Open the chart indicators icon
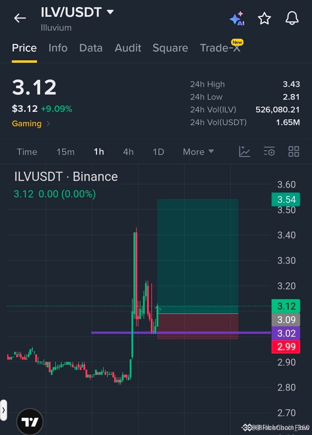Image resolution: width=312 pixels, height=435 pixels. [x=244, y=151]
